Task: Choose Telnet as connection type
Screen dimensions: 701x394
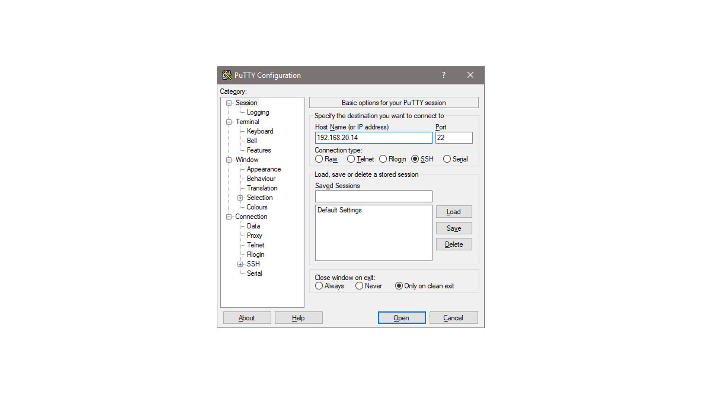Action: 351,159
